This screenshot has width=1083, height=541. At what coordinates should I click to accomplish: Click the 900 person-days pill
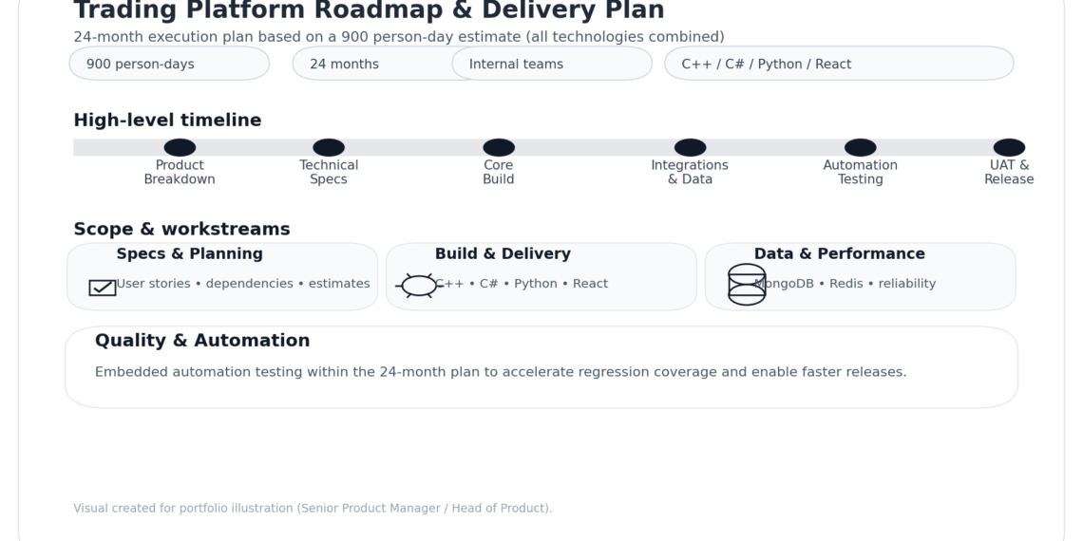[169, 64]
